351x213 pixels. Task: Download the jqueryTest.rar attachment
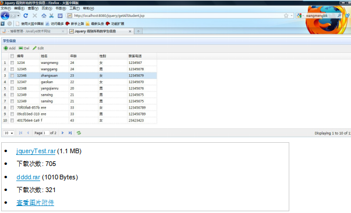(x=36, y=151)
